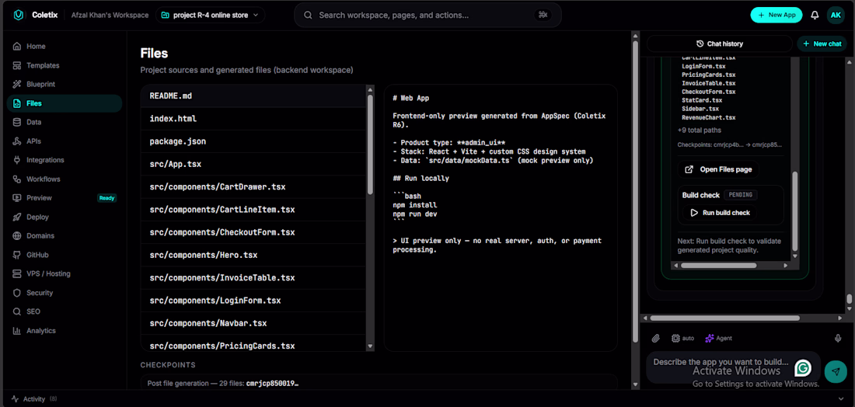Open src/components/InvoiceTable.tsx file

coord(253,278)
